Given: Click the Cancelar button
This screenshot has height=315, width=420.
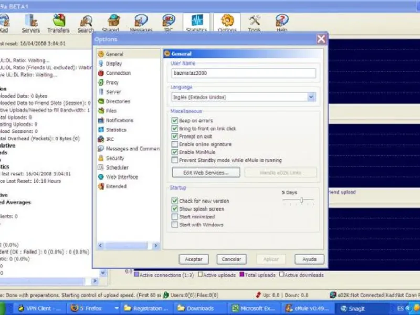Looking at the screenshot, I should pos(232,259).
